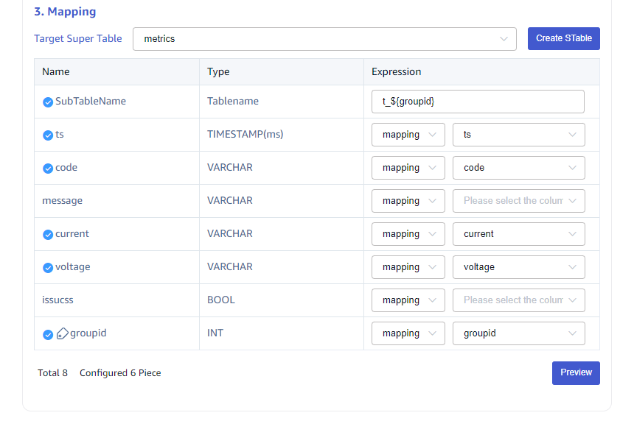Choose a column for issucss field
Screen dimensions: 634x421
pyautogui.click(x=518, y=300)
